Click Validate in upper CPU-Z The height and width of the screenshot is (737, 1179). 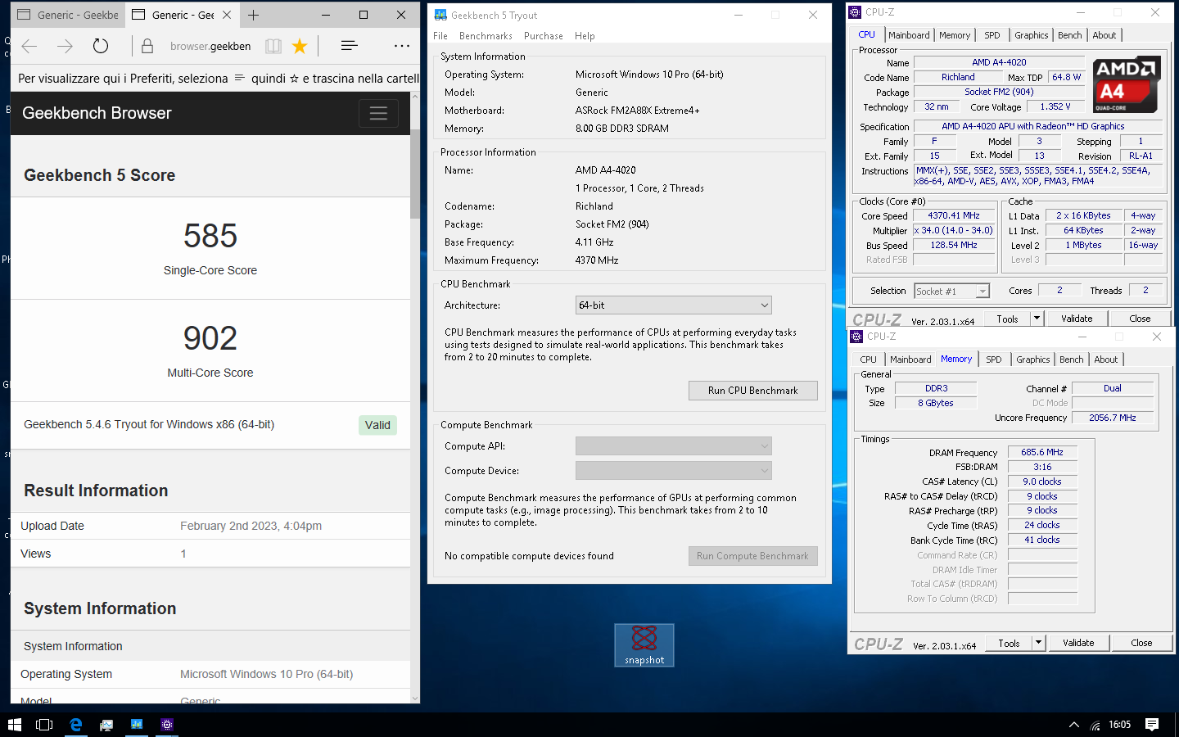[x=1077, y=319]
